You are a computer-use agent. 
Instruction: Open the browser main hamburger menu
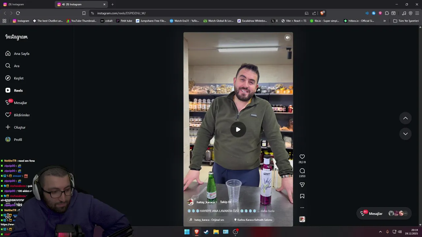click(417, 13)
